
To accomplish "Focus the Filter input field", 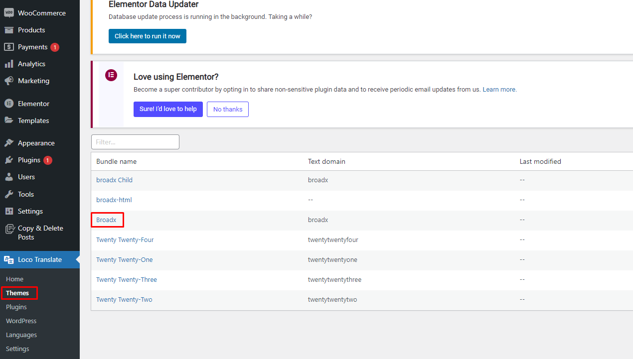I will coord(135,142).
